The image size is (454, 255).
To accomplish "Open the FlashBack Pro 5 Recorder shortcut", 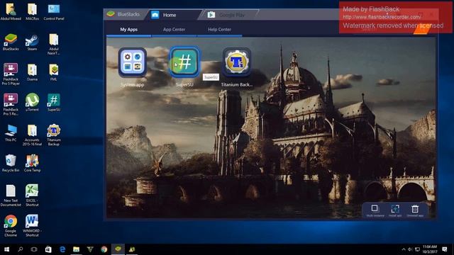I will pyautogui.click(x=11, y=105).
